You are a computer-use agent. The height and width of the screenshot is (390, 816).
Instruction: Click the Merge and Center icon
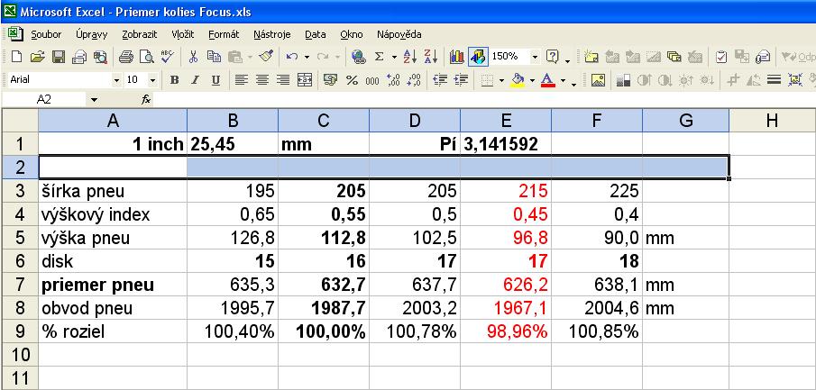[304, 80]
